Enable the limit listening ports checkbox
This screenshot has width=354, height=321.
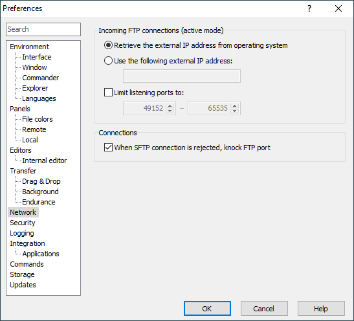108,93
